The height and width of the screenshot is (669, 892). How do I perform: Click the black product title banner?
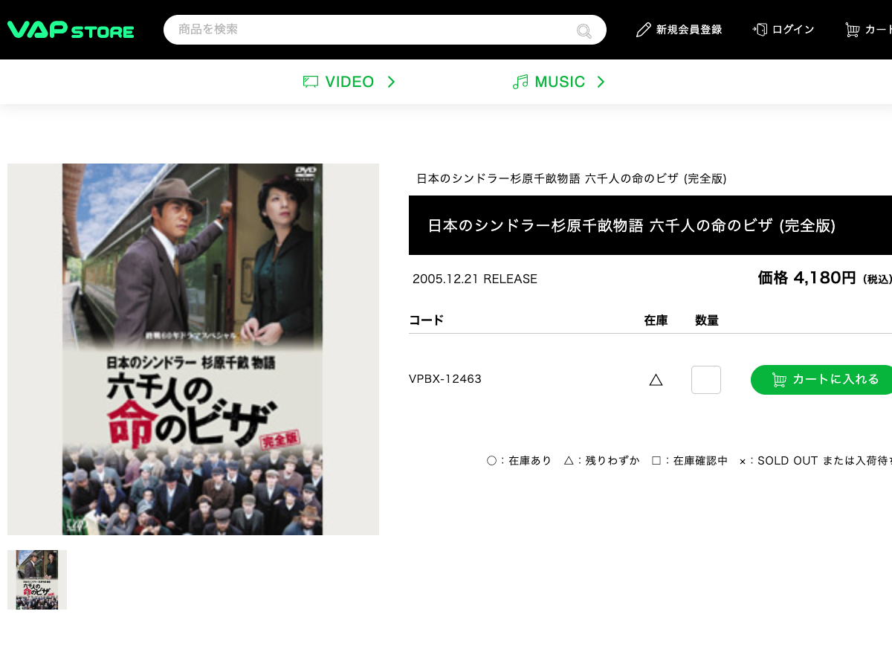coord(650,225)
